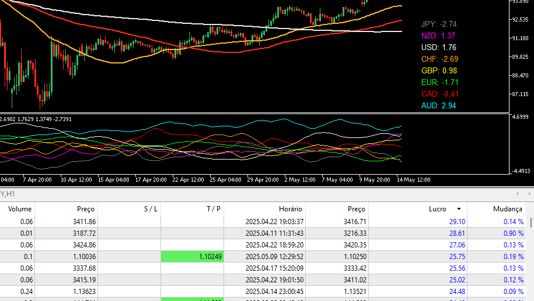This screenshot has height=301, width=534.
Task: Click the Mudança column header
Action: [507, 209]
